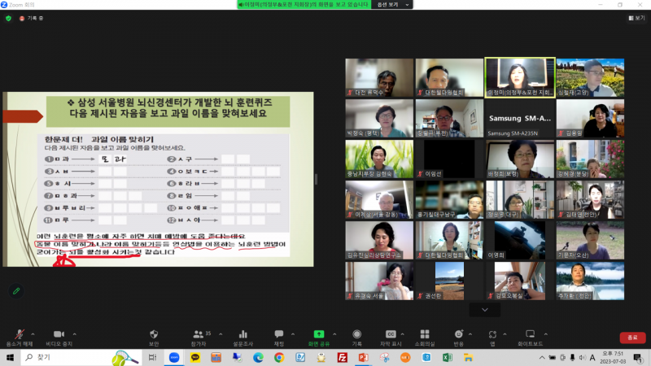Image resolution: width=651 pixels, height=366 pixels.
Task: Click the green annotation pencil icon
Action: [15, 290]
